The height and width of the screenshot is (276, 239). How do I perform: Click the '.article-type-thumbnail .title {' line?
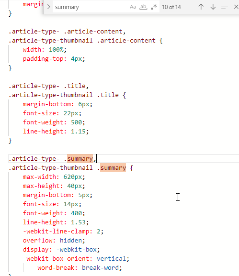[x=67, y=95]
